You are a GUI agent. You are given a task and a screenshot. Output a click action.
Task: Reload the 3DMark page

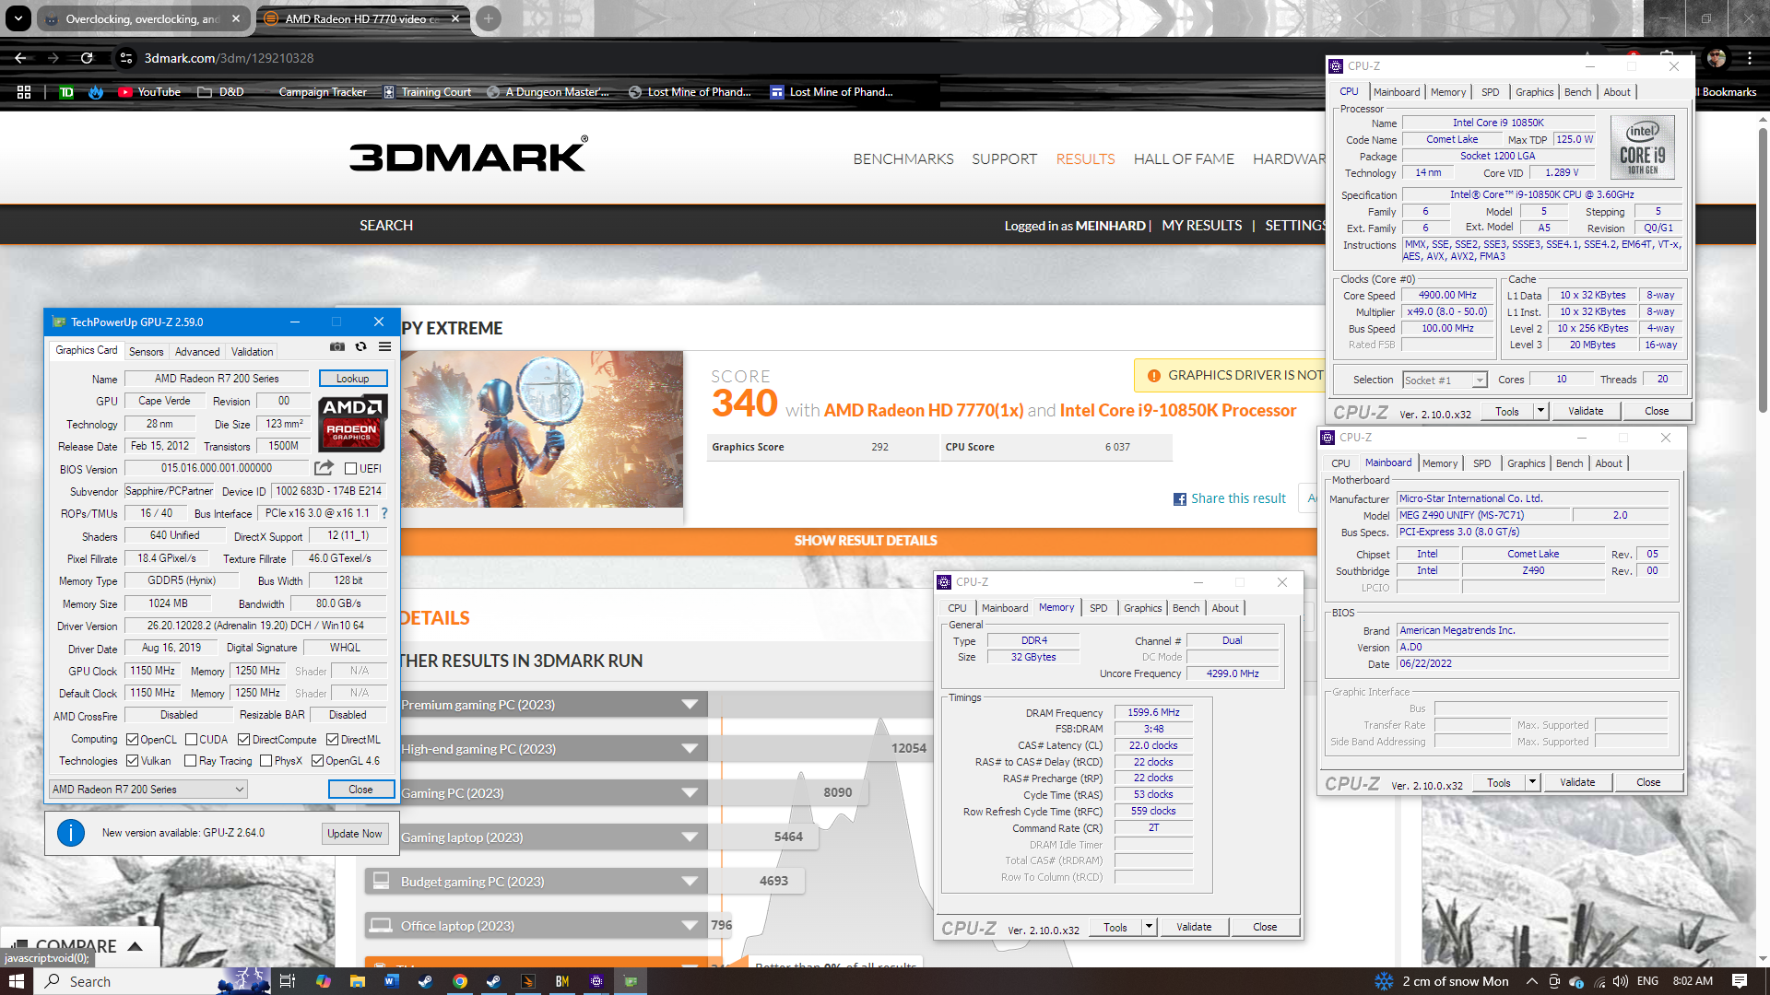(x=87, y=58)
